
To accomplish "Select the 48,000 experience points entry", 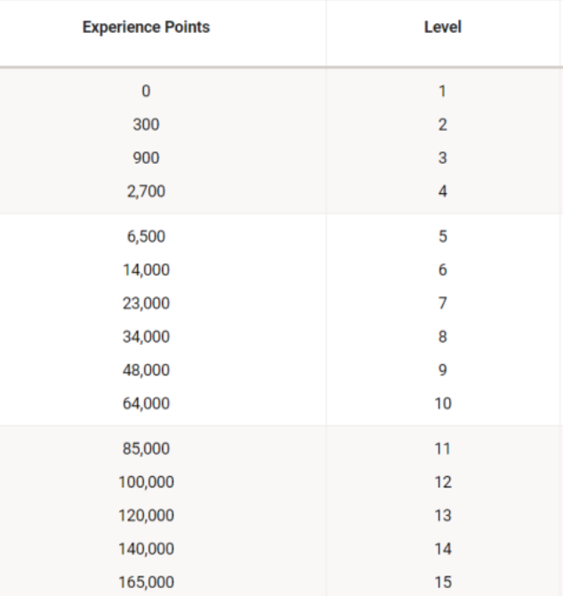I will [146, 370].
